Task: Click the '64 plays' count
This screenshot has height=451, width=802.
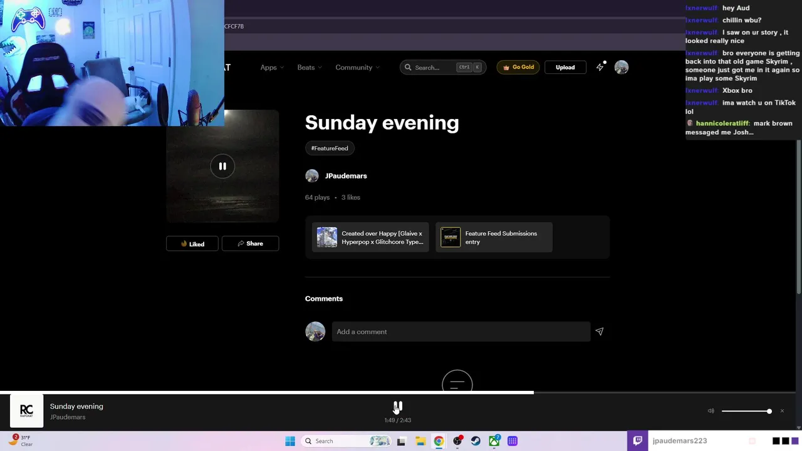Action: pyautogui.click(x=317, y=197)
